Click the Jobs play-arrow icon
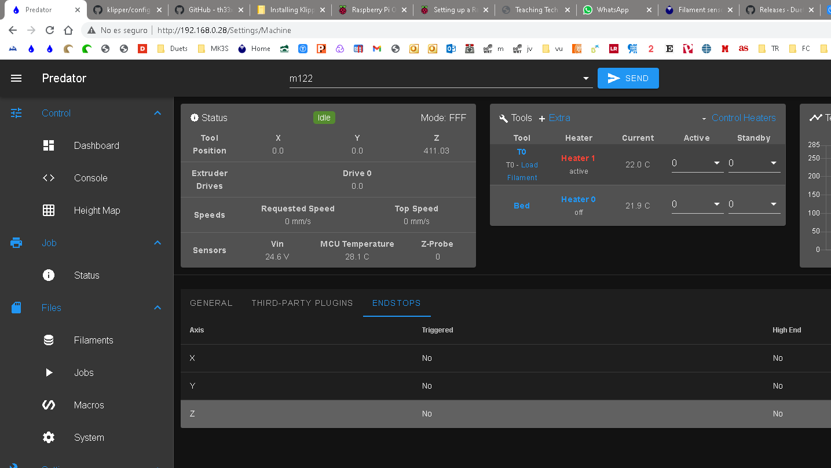 pyautogui.click(x=49, y=372)
